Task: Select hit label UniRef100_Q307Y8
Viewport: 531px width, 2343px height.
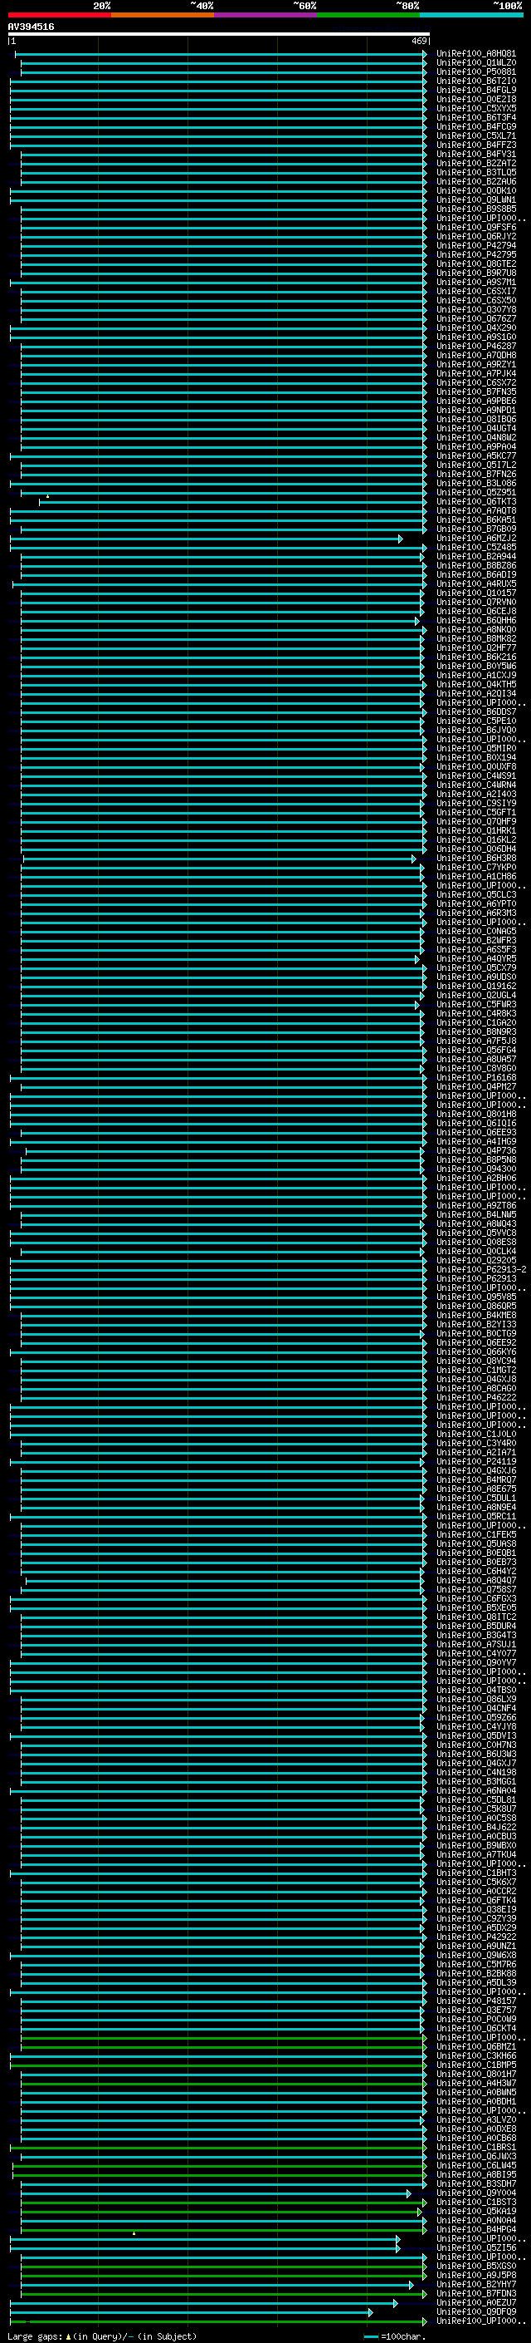Action: (475, 309)
